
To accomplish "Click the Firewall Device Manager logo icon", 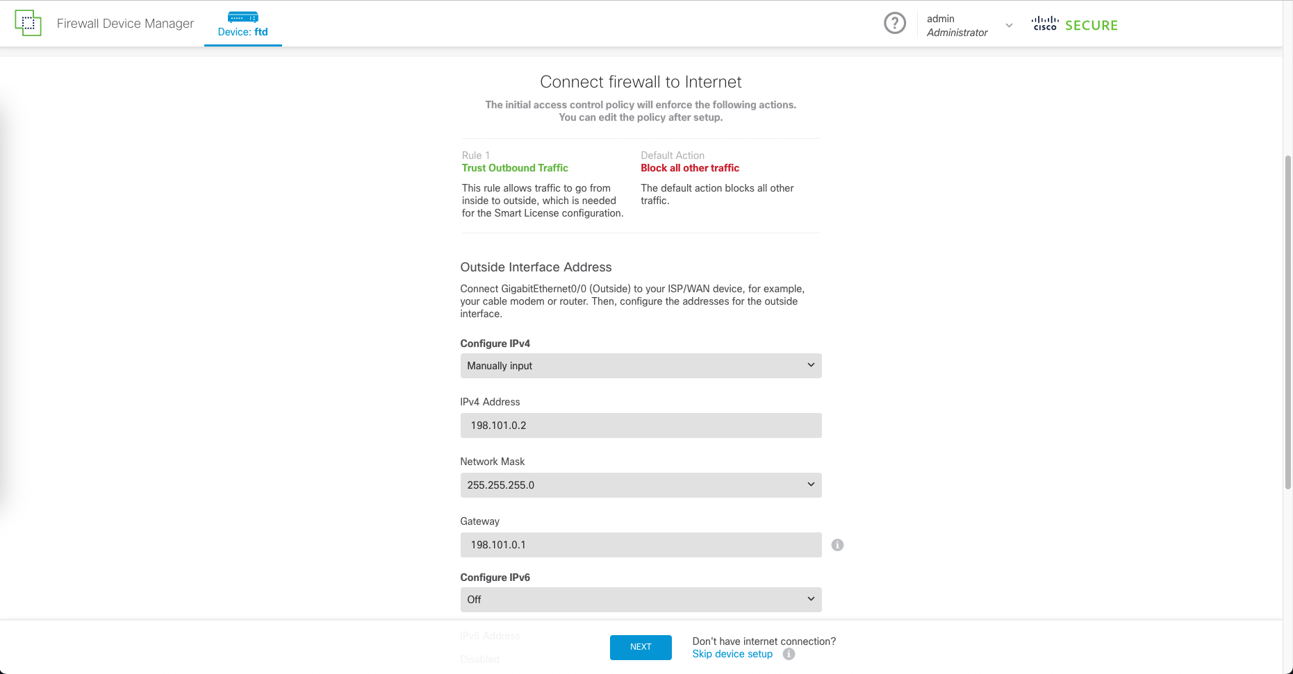I will tap(28, 23).
